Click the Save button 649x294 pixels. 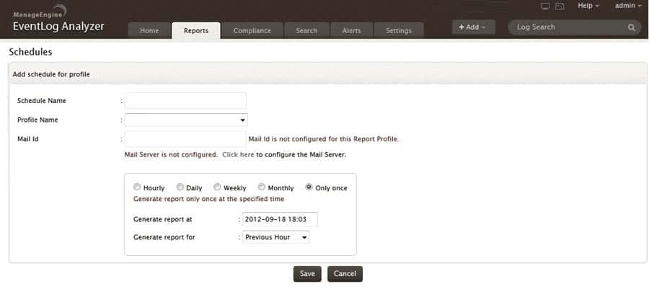[307, 274]
